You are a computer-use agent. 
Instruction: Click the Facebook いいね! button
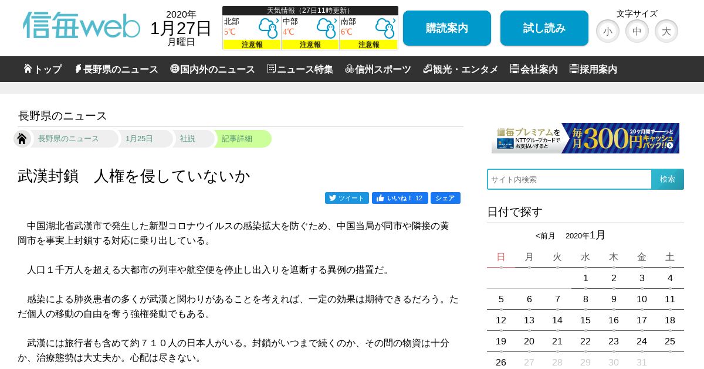click(400, 198)
